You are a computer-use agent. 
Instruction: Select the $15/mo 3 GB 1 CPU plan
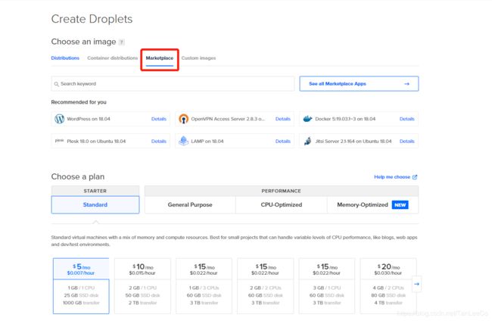(327, 286)
